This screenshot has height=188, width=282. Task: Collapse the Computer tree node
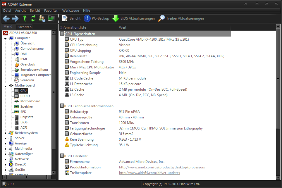coord(5,39)
